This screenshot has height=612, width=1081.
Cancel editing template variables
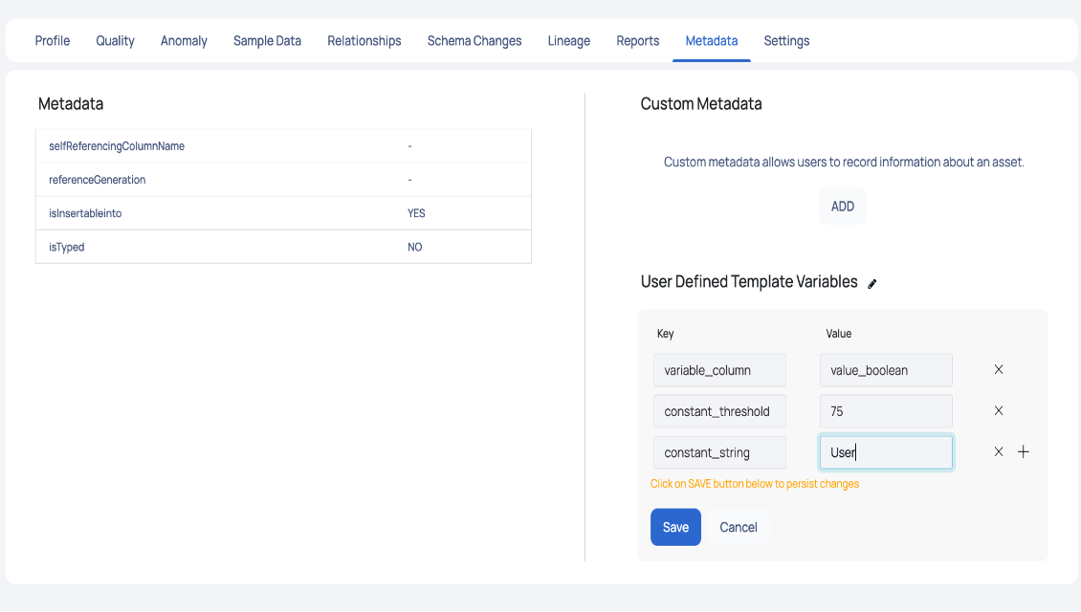(x=738, y=527)
